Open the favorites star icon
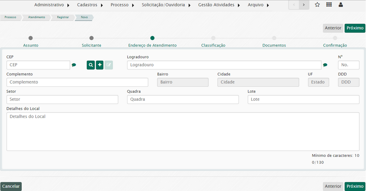 pyautogui.click(x=317, y=5)
